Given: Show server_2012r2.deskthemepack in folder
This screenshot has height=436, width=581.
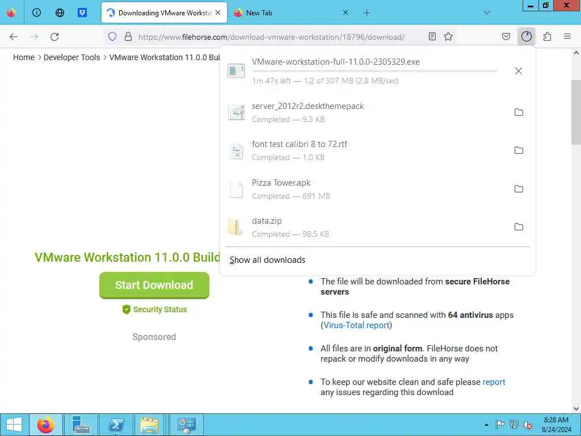Looking at the screenshot, I should 519,112.
